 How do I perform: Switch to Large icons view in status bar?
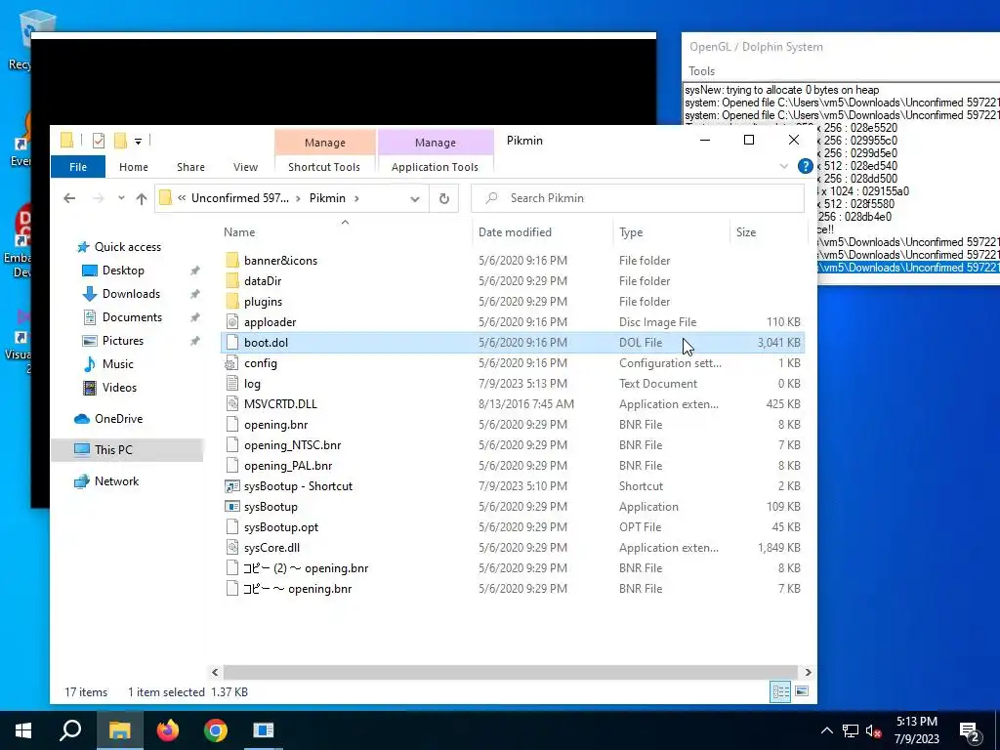[802, 692]
